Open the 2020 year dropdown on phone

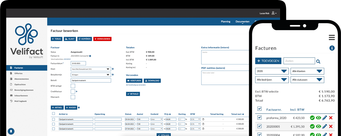[272, 71]
